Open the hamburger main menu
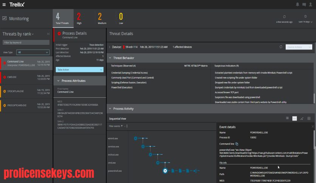 (x=4, y=5)
